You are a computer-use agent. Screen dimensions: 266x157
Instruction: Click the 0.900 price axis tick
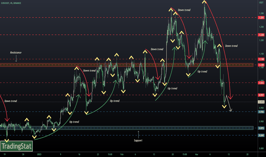point(261,121)
